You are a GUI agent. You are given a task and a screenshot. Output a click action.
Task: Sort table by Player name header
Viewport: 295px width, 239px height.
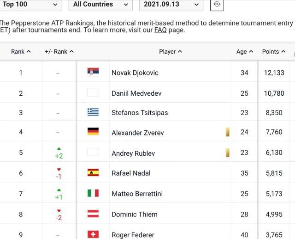pos(170,52)
